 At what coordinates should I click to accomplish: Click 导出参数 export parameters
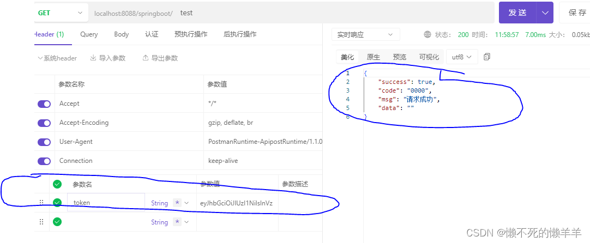coord(160,58)
